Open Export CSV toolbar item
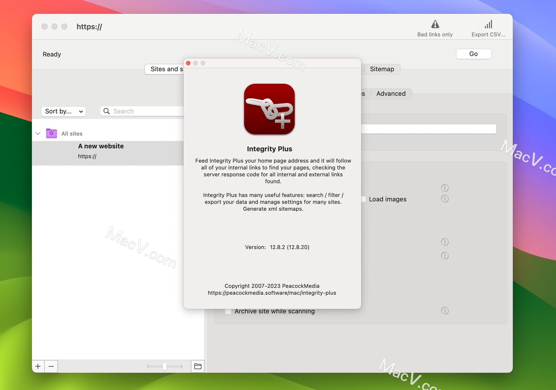The width and height of the screenshot is (556, 390). (488, 28)
